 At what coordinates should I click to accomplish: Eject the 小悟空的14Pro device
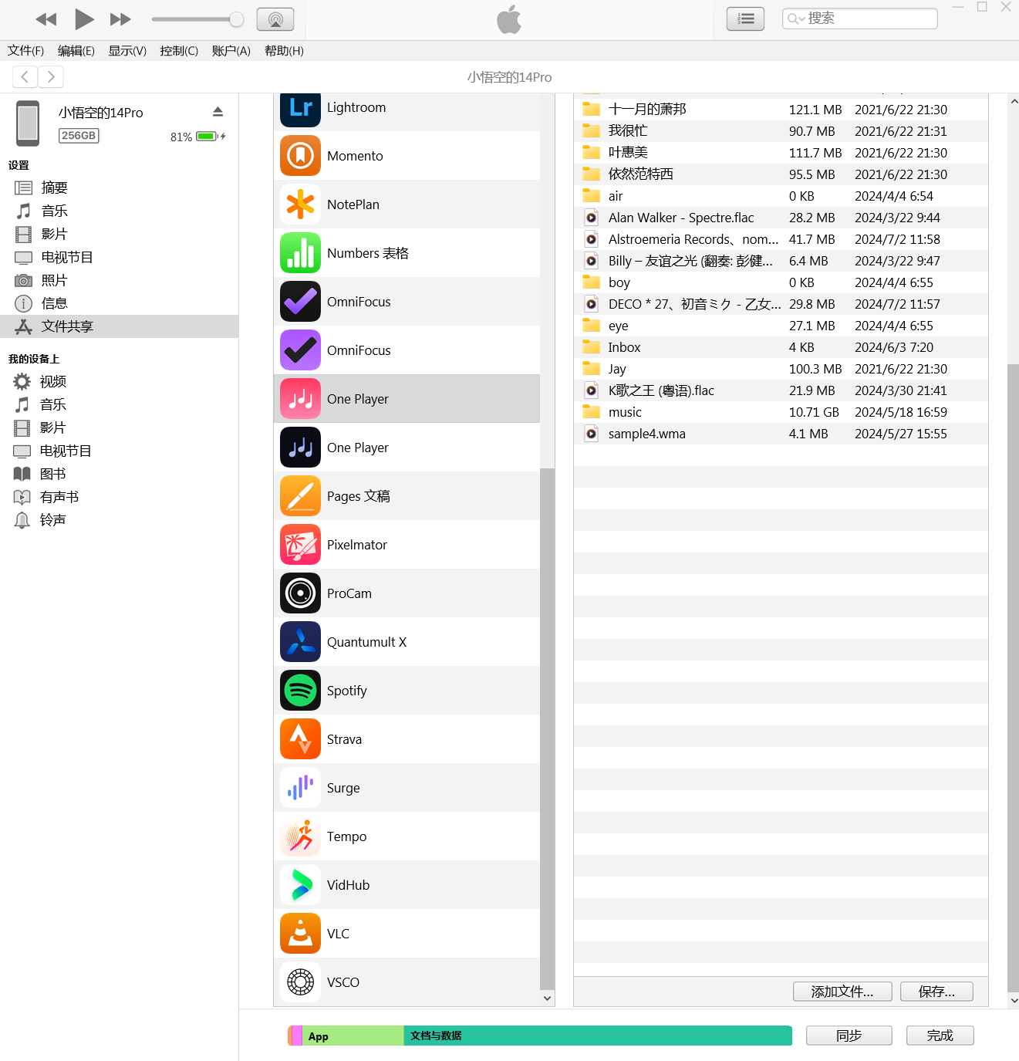click(218, 111)
